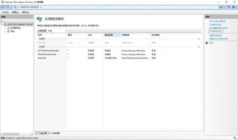
Task: Open the 帮助(H) menu
Action: 26,12
